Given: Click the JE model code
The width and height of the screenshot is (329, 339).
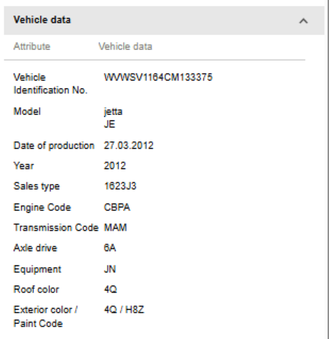Looking at the screenshot, I should tap(109, 125).
